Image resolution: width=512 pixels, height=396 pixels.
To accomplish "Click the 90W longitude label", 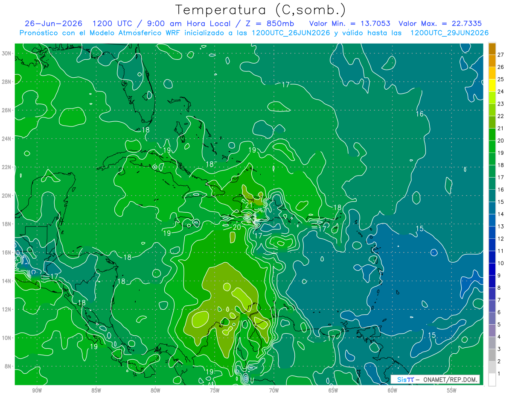I will pyautogui.click(x=37, y=390).
